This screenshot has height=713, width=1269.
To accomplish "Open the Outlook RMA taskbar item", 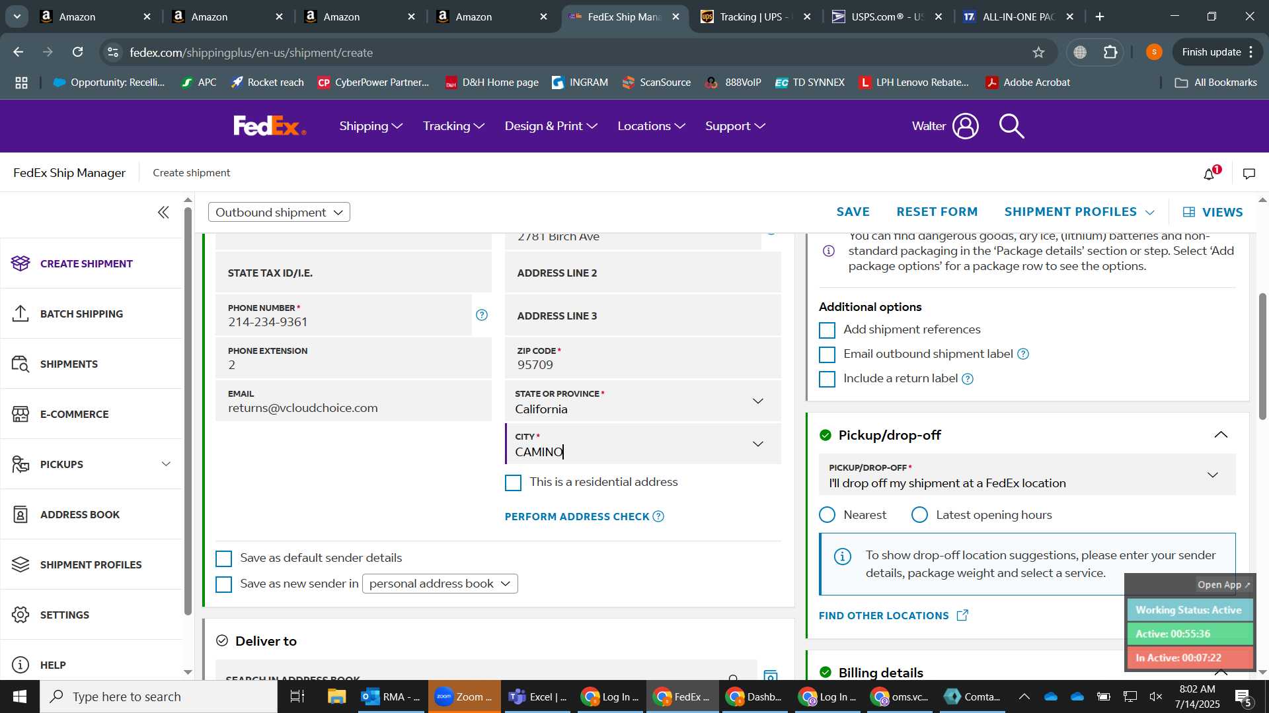I will coord(392,696).
